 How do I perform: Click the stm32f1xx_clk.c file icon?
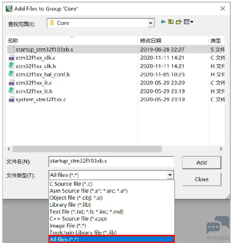pos(12,58)
